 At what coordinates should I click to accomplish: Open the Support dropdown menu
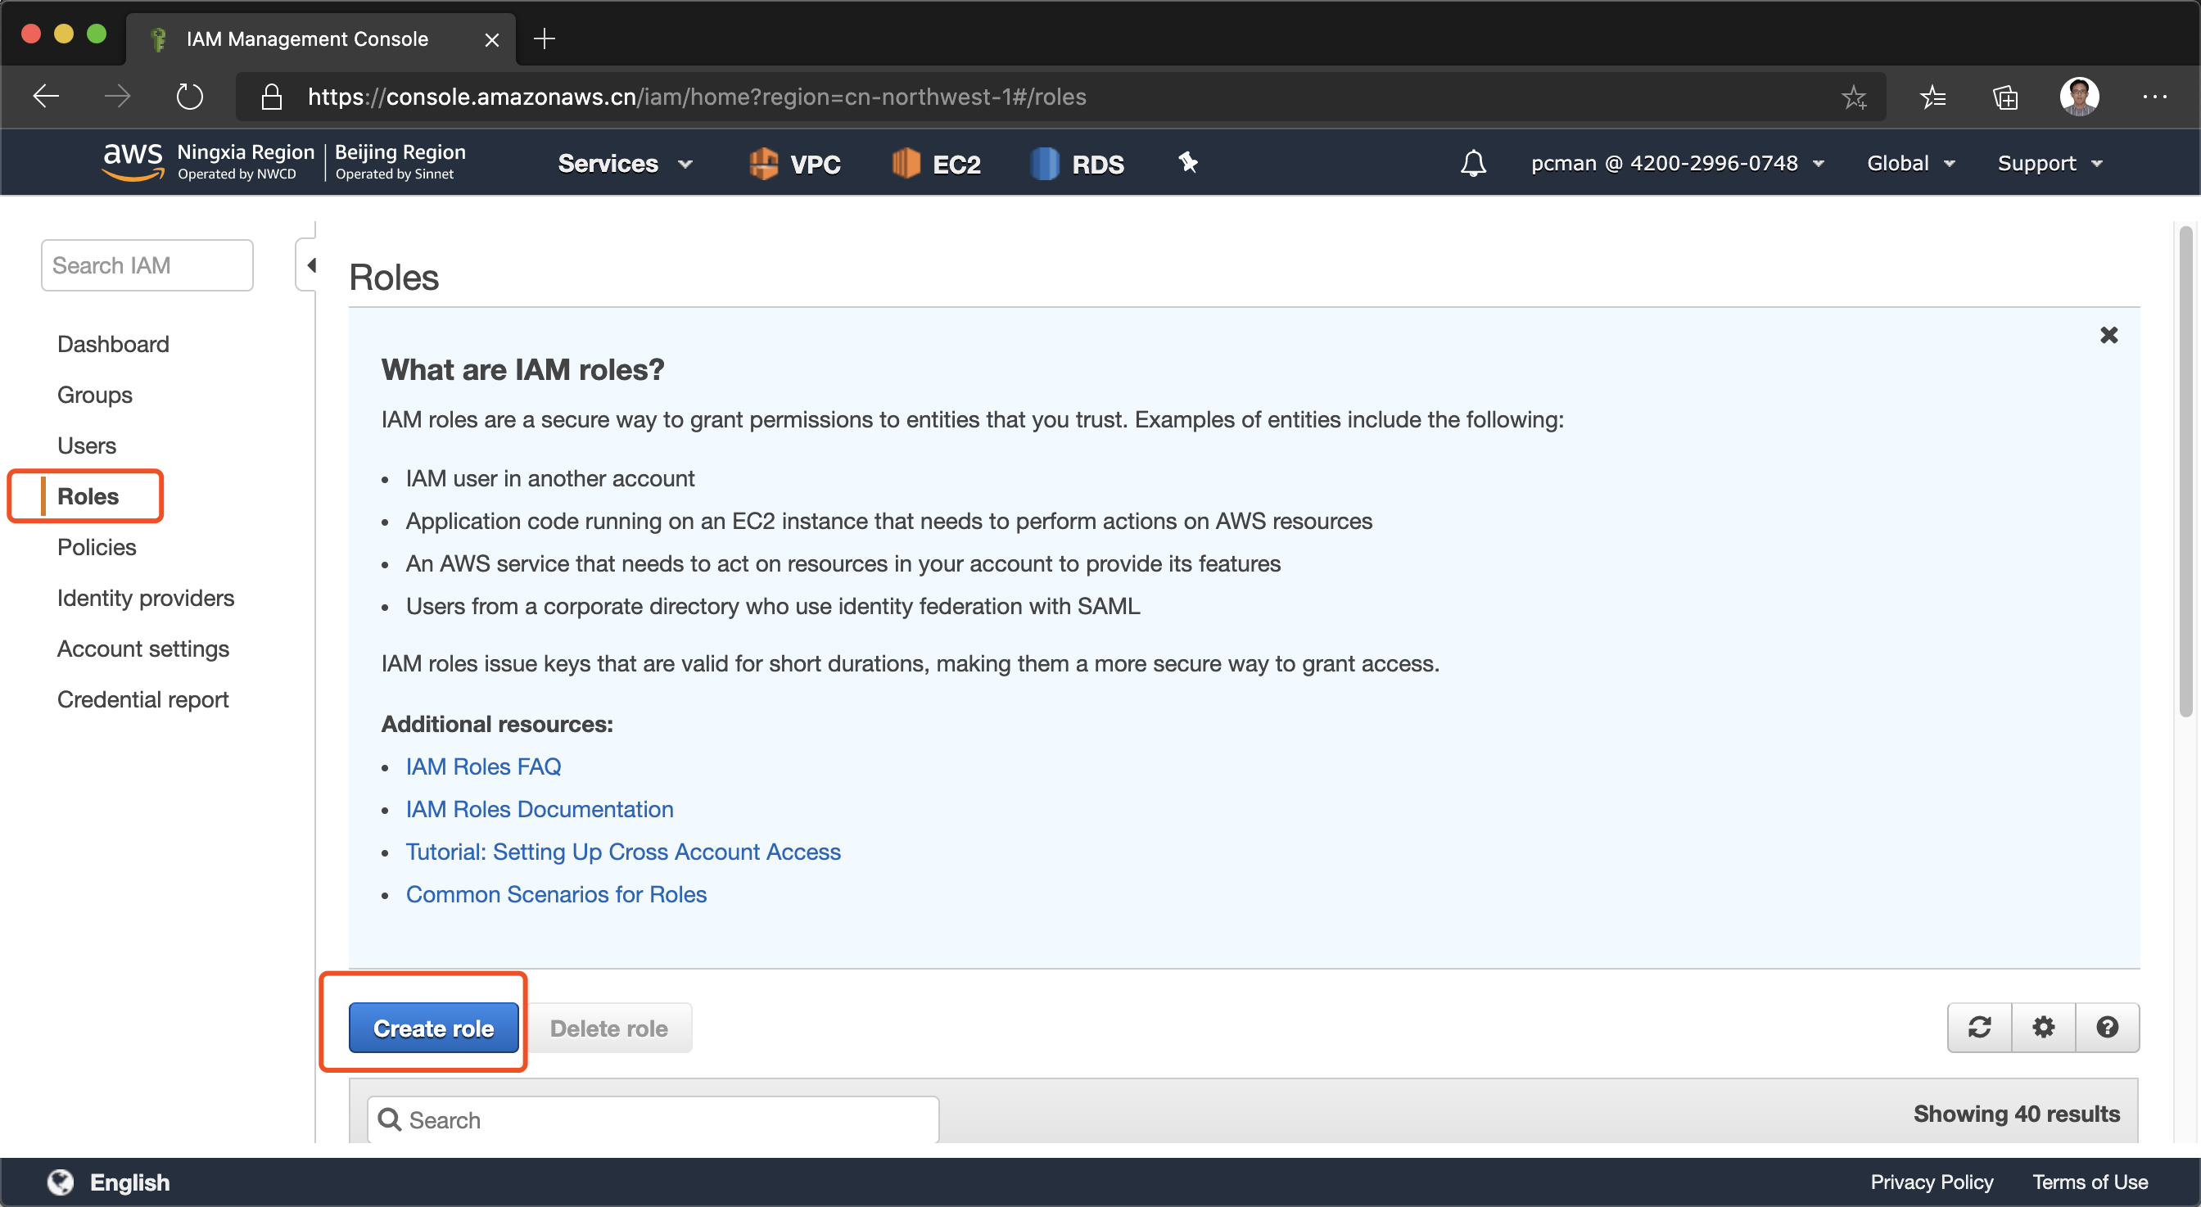(2049, 163)
